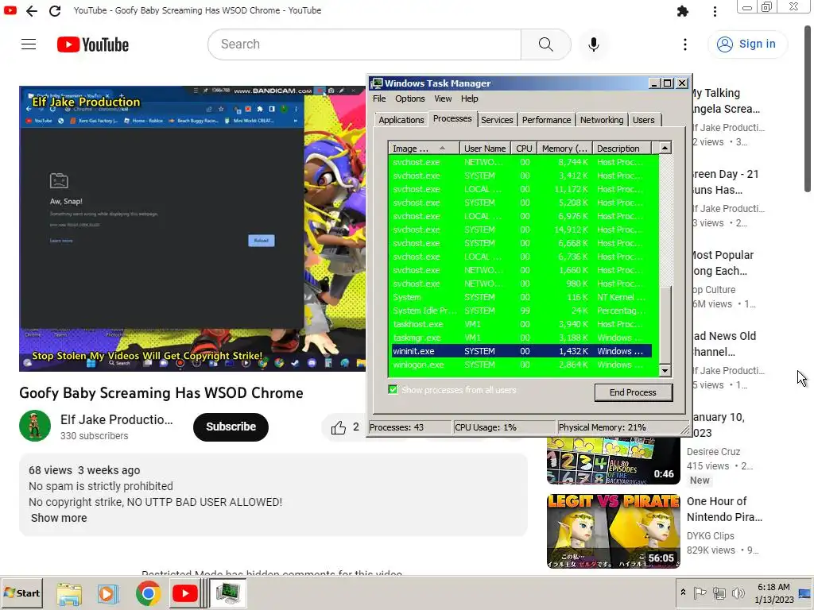Go to the YouTube home logo

click(x=93, y=44)
